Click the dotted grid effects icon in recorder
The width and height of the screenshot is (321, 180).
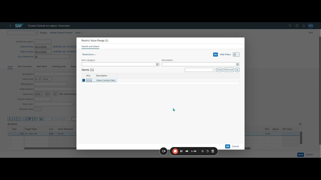click(203, 151)
